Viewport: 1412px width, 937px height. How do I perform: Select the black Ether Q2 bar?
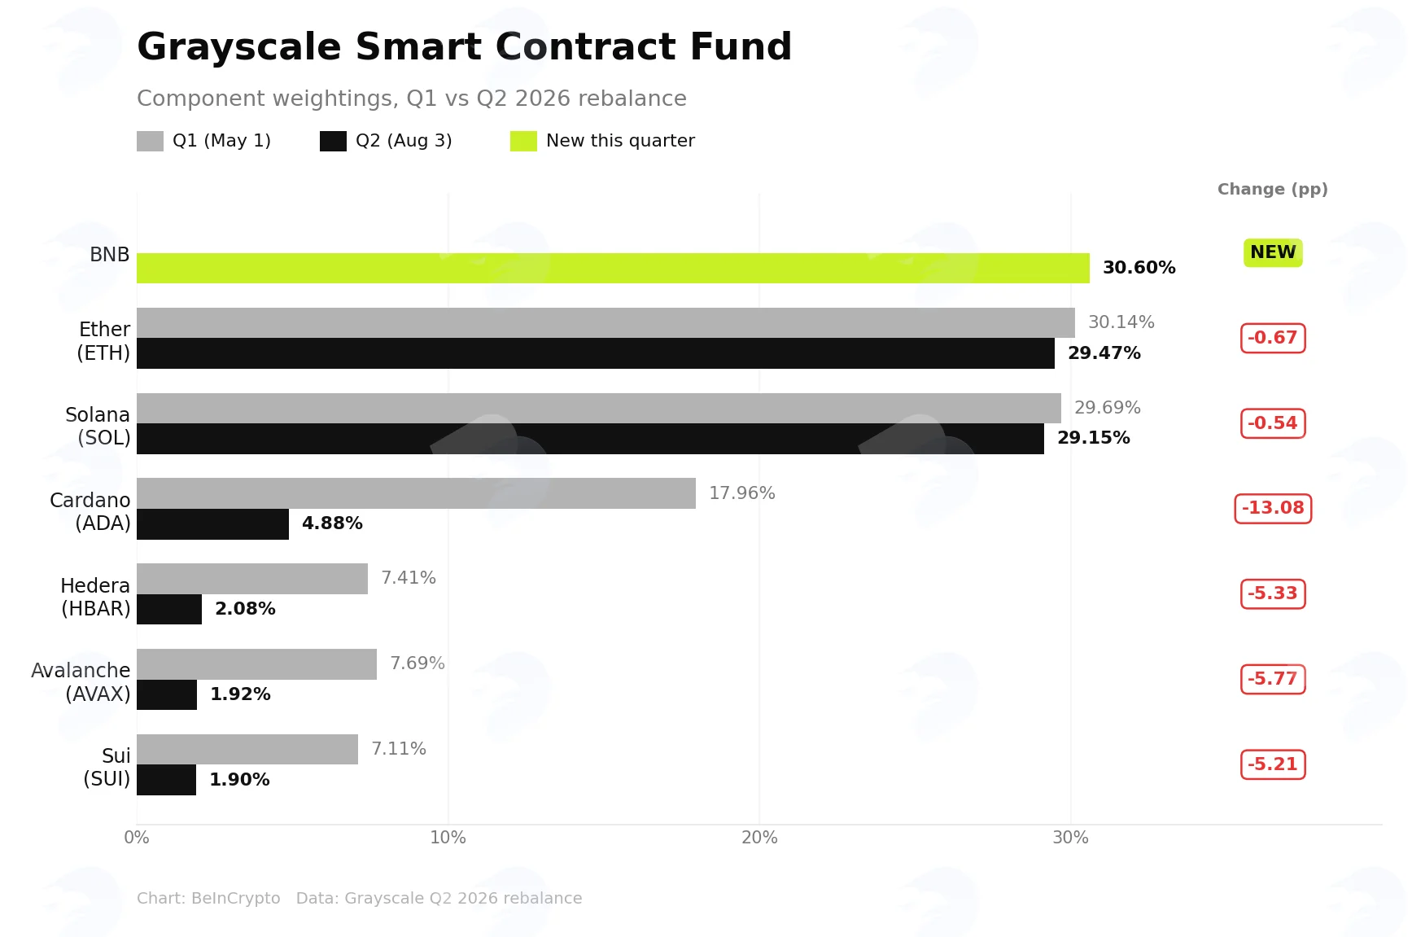(596, 353)
